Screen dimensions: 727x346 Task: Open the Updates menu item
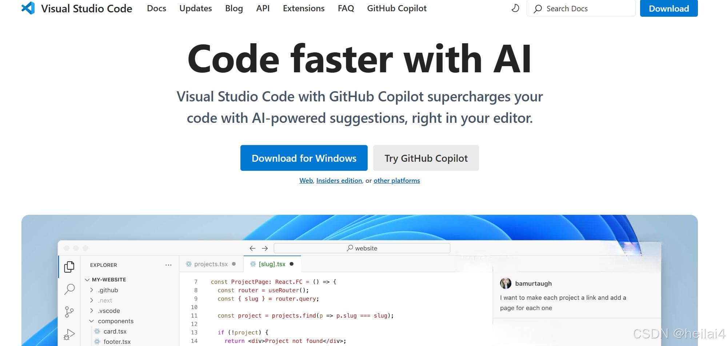pyautogui.click(x=195, y=8)
